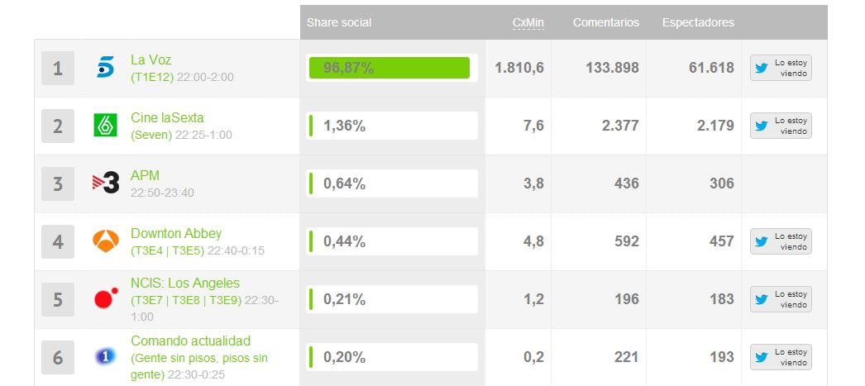Click the laSexta channel logo
Viewport: 865px width, 386px height.
pyautogui.click(x=105, y=126)
